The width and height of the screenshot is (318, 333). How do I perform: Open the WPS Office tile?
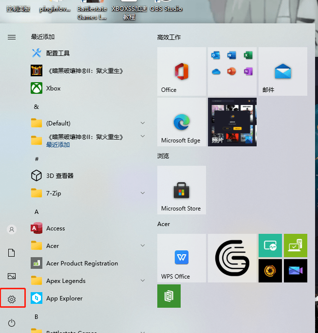(x=181, y=258)
